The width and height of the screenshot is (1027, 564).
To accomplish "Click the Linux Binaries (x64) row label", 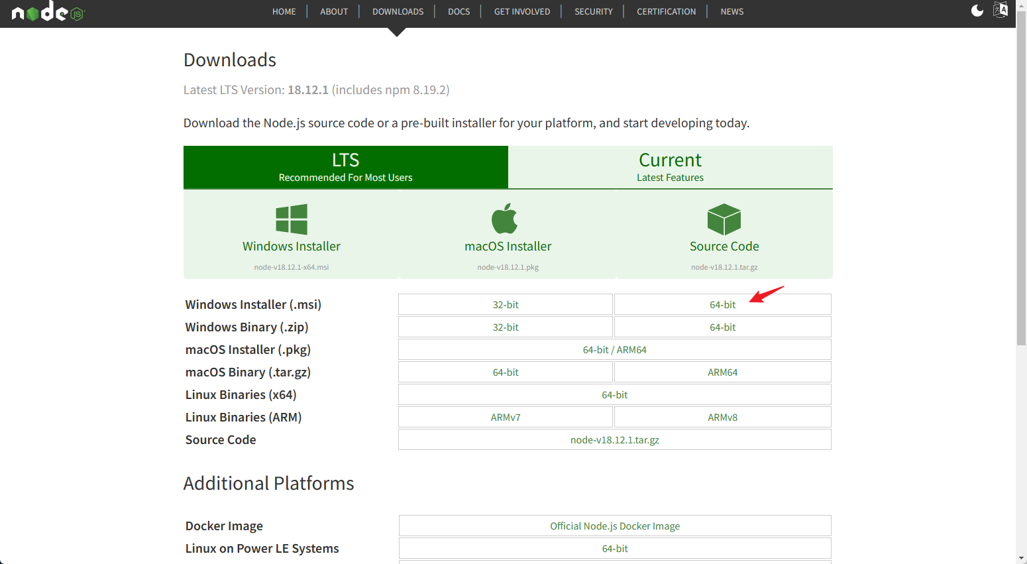I will point(241,395).
